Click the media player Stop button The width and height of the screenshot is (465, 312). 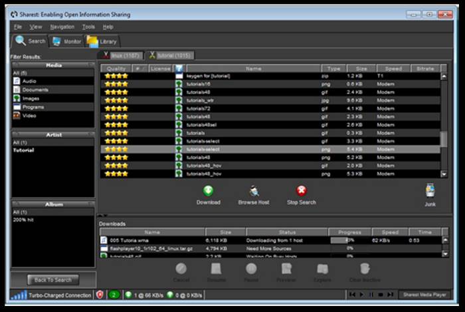tap(381, 295)
